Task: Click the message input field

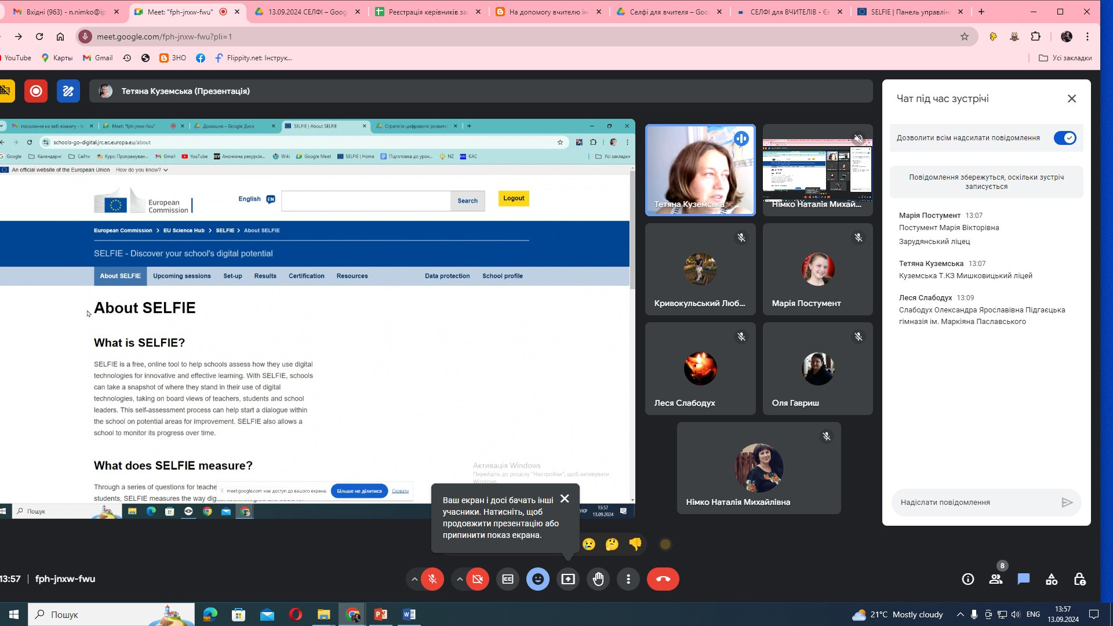Action: click(977, 503)
